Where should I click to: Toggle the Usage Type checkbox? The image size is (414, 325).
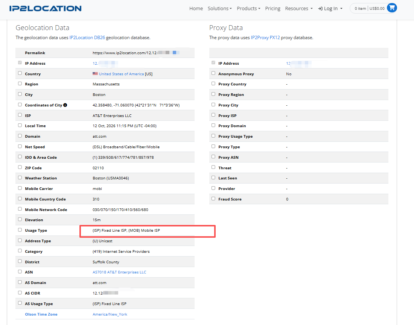tap(20, 230)
